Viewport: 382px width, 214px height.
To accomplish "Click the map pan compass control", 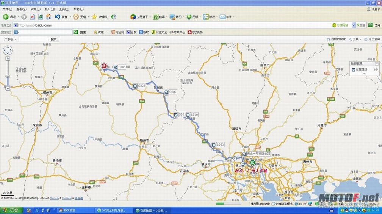I will (8, 50).
